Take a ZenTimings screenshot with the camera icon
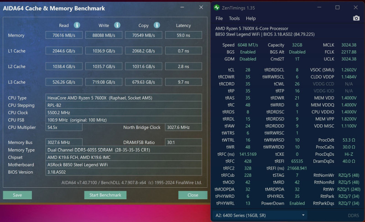365x222 pixels. pyautogui.click(x=356, y=18)
